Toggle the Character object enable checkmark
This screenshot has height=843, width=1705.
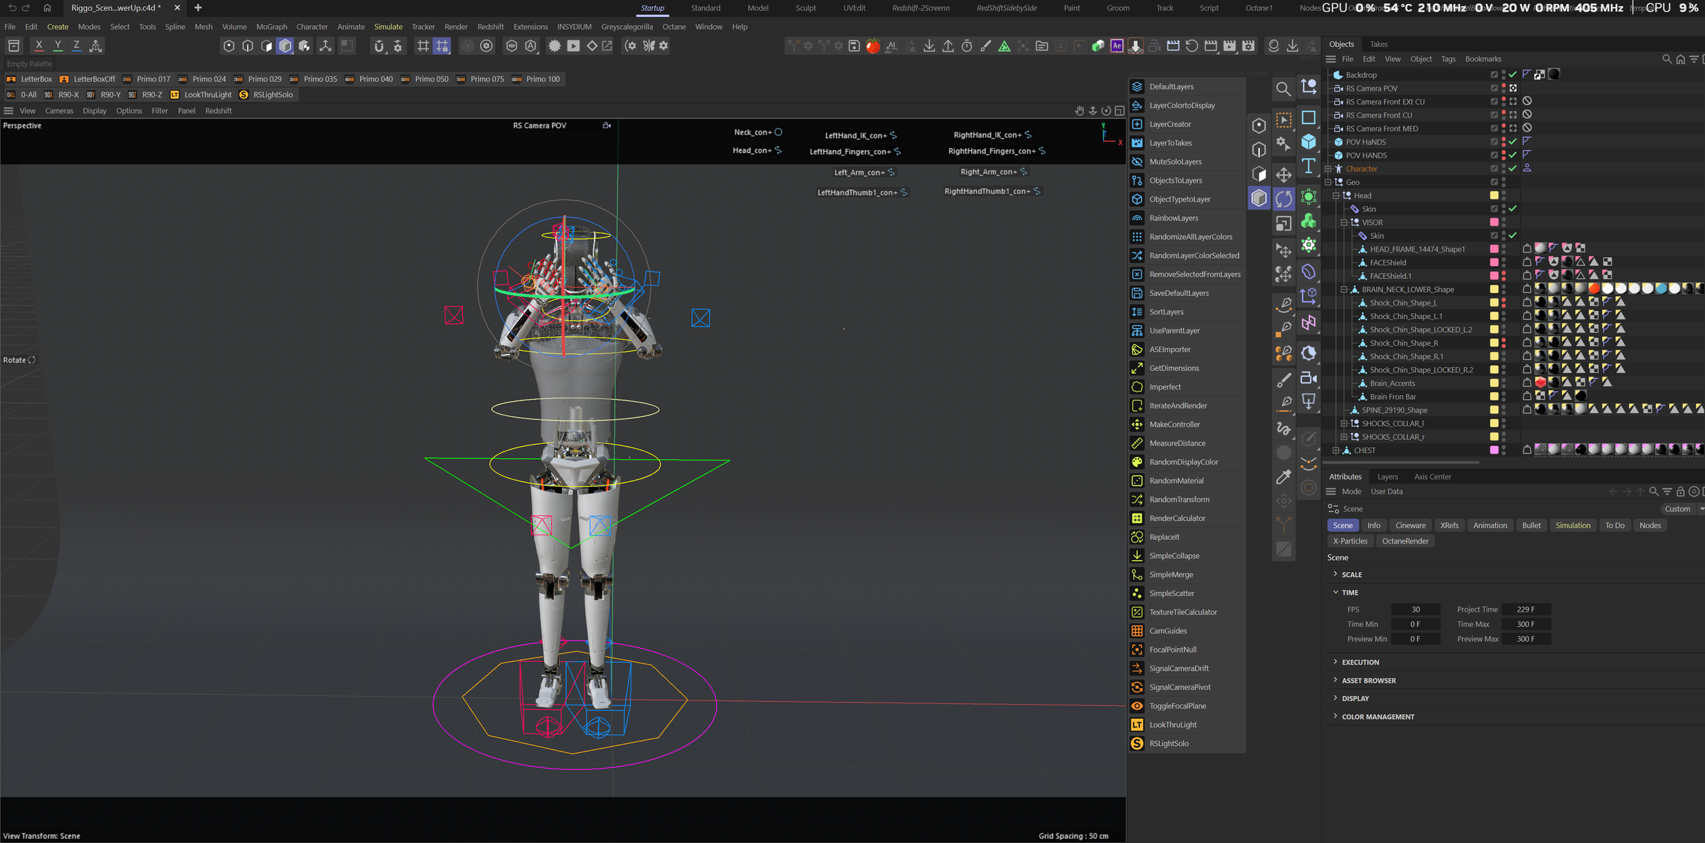1513,168
